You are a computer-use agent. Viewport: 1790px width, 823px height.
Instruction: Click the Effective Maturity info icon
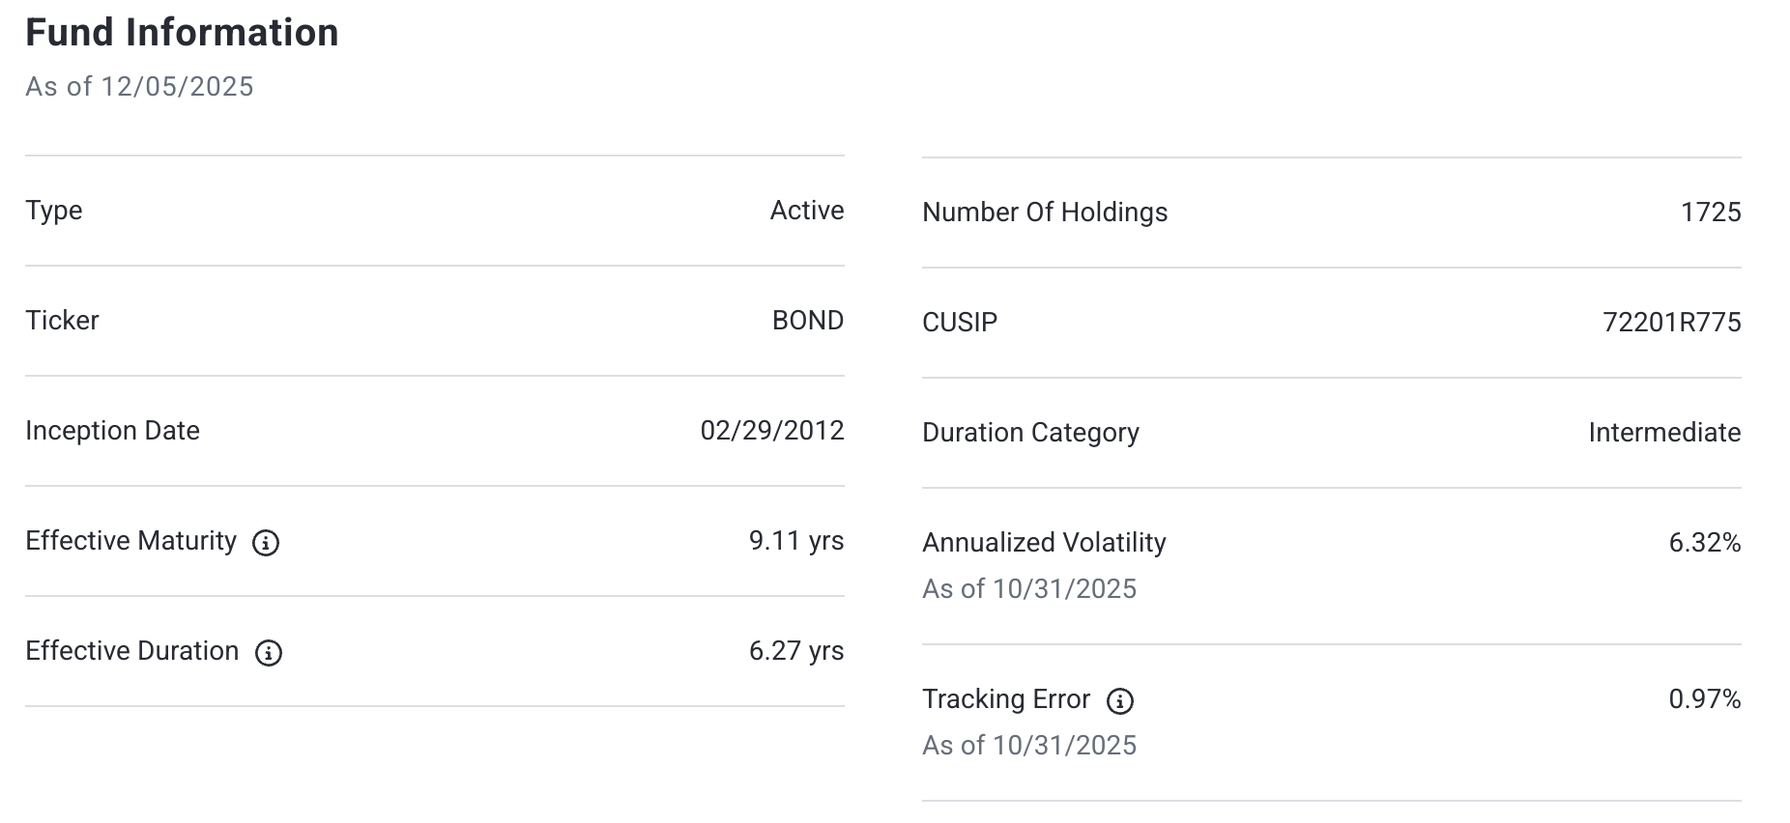click(266, 543)
